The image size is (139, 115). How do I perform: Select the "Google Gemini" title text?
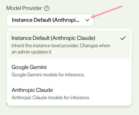29,67
